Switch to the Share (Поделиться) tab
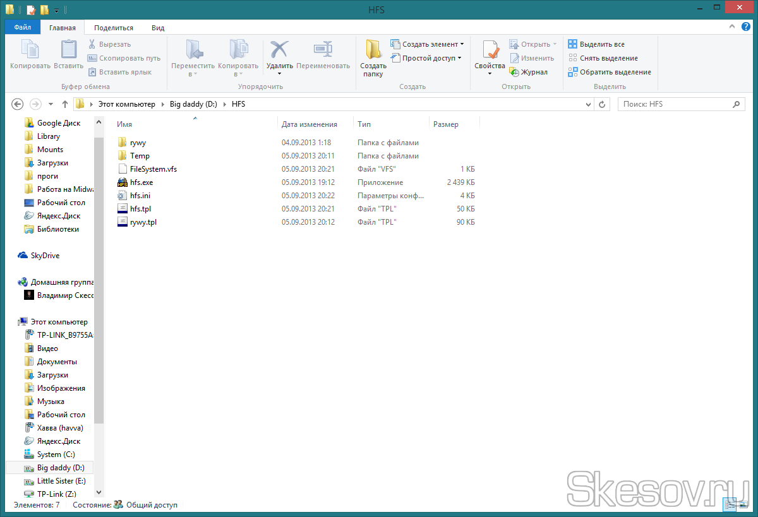This screenshot has width=758, height=517. click(x=114, y=28)
